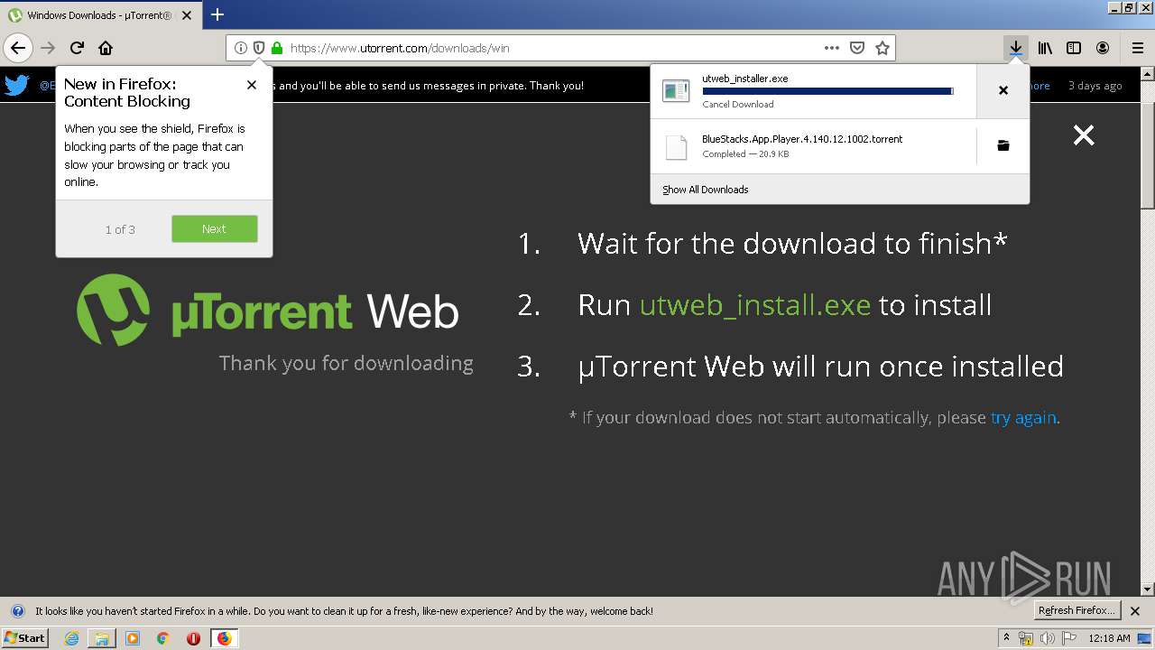Go back to the previous page

point(18,48)
